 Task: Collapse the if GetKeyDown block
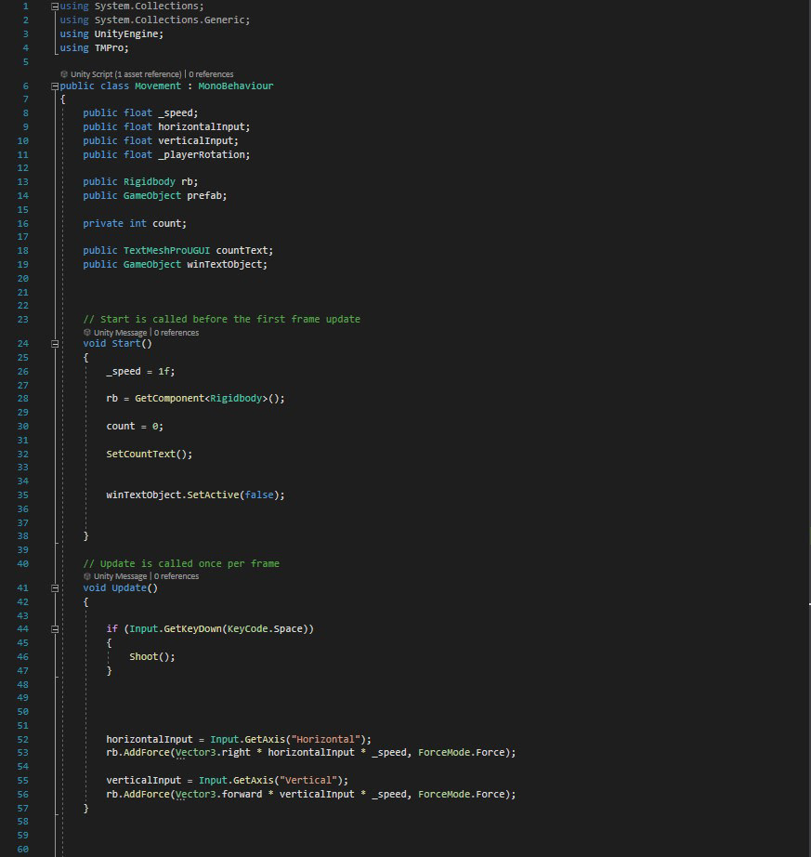[x=55, y=629]
